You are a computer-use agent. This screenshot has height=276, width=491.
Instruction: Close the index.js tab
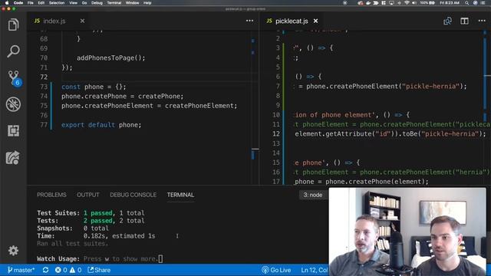coord(82,21)
